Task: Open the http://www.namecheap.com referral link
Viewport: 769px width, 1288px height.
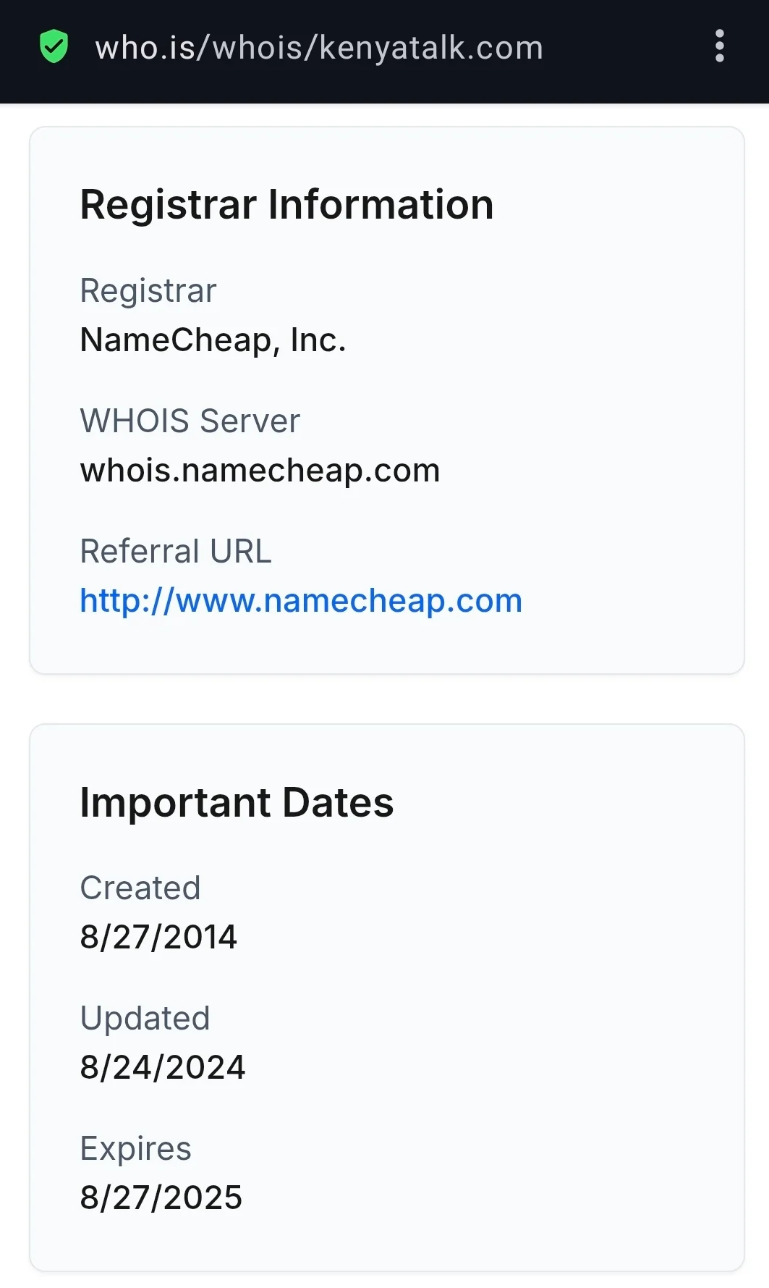Action: pyautogui.click(x=301, y=600)
